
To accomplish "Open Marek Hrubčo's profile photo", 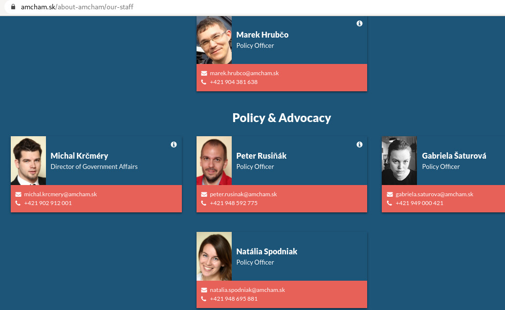I will tap(214, 40).
